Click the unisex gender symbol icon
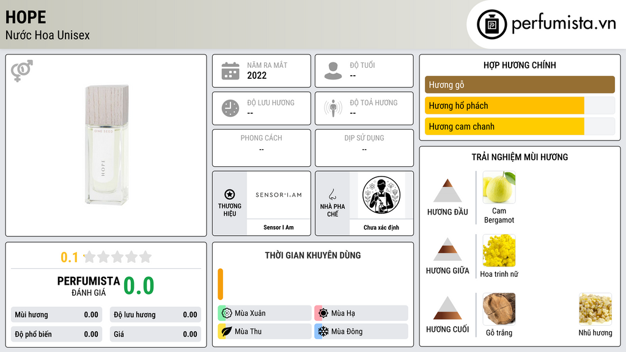626x352 pixels. 22,71
